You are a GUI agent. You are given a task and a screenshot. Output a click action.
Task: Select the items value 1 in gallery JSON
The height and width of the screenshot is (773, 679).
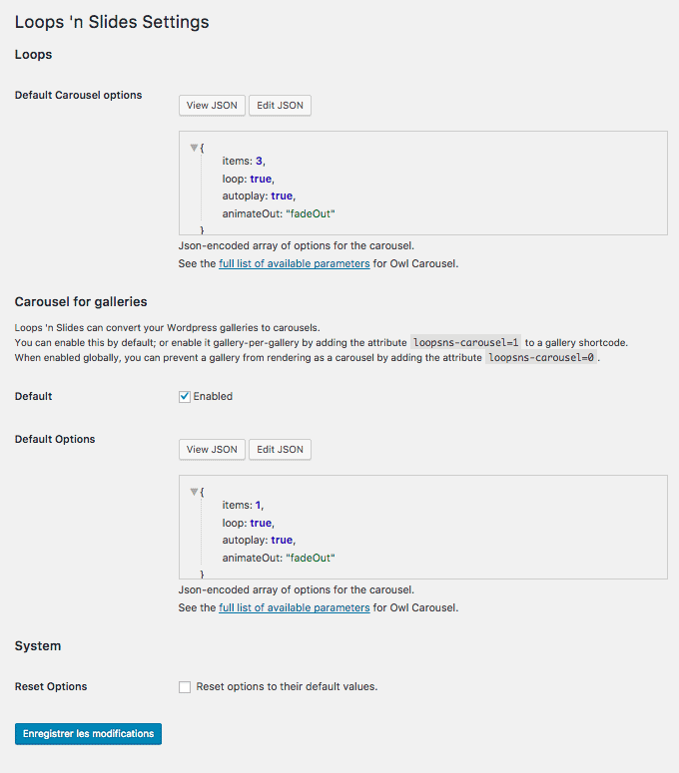tap(261, 506)
